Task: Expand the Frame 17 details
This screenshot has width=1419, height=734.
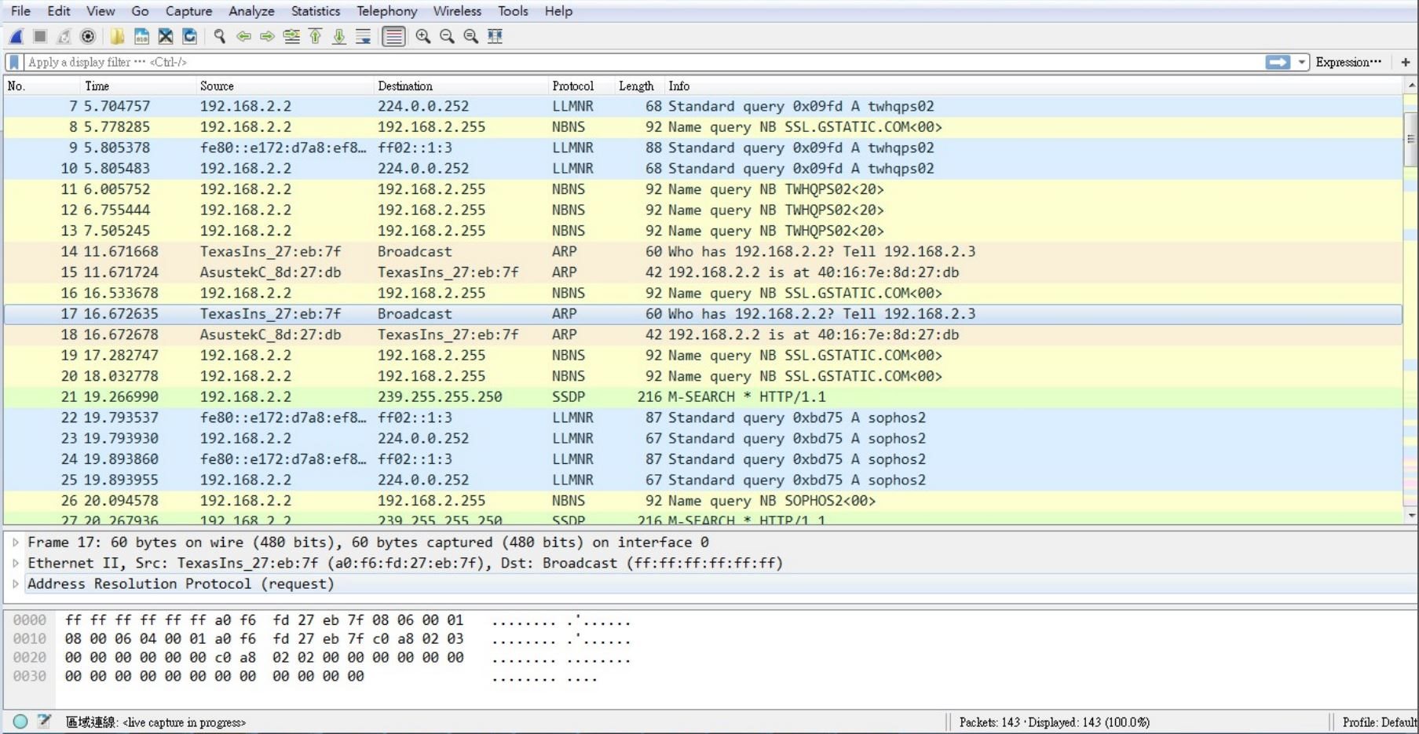Action: (16, 542)
